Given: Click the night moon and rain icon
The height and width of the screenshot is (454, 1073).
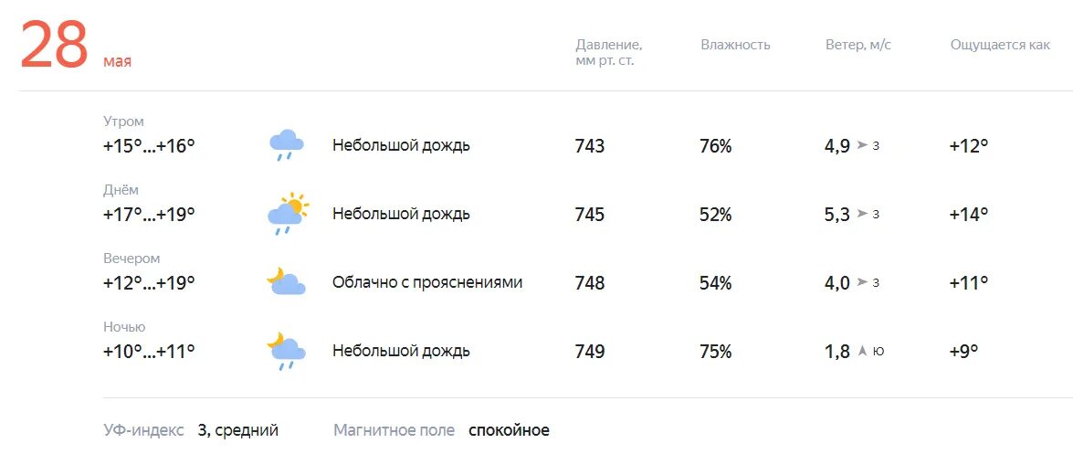Looking at the screenshot, I should tap(286, 352).
